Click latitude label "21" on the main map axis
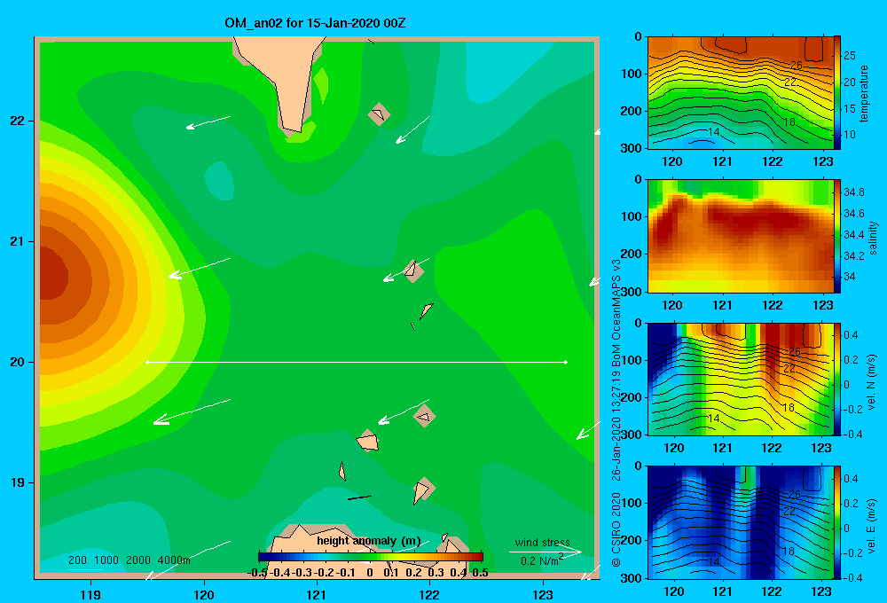Image resolution: width=887 pixels, height=603 pixels. 18,241
